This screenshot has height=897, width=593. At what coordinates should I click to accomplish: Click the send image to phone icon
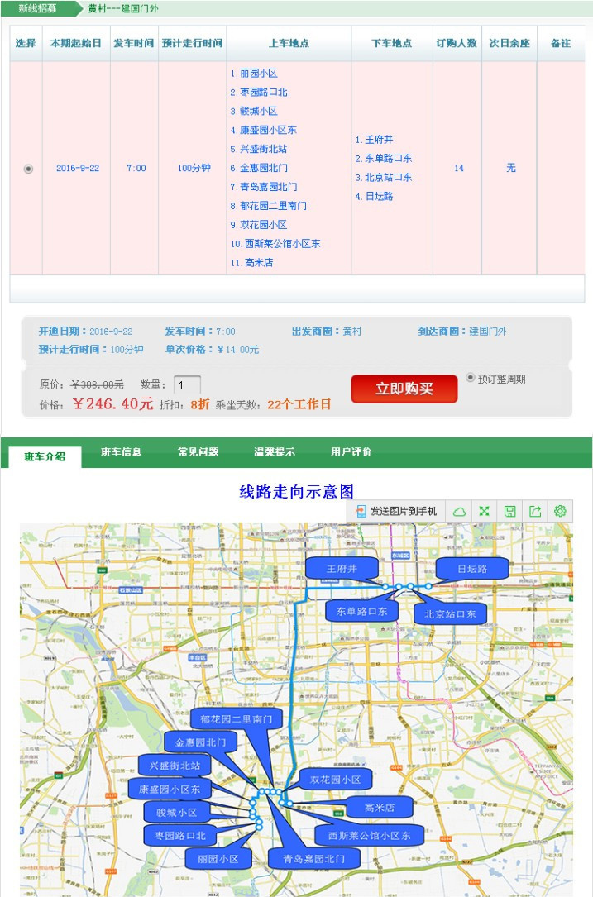pyautogui.click(x=361, y=512)
